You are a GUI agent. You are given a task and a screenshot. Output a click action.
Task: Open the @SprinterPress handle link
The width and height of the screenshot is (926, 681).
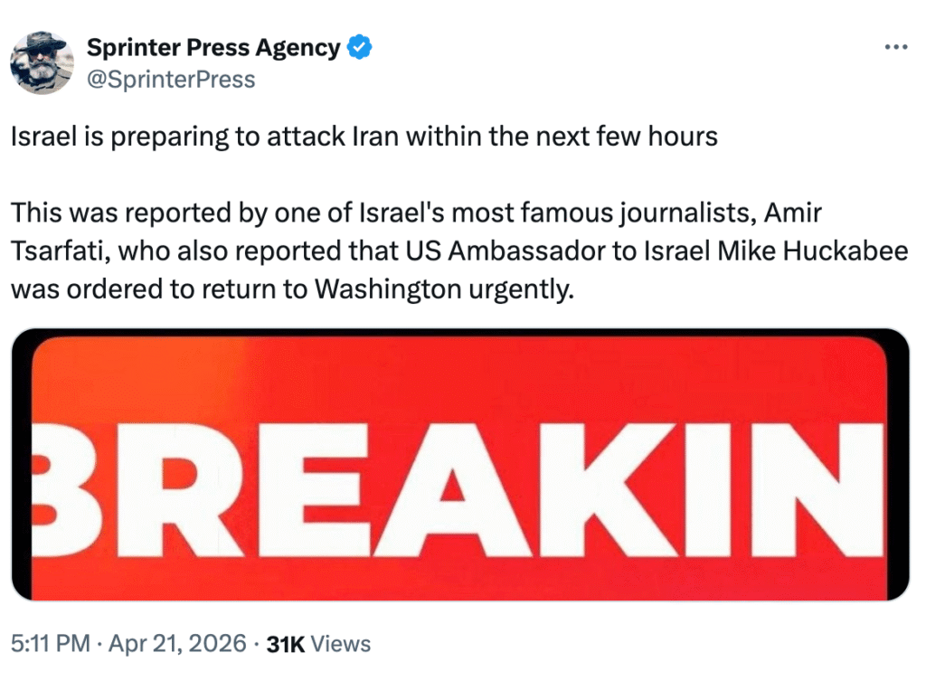pos(170,80)
